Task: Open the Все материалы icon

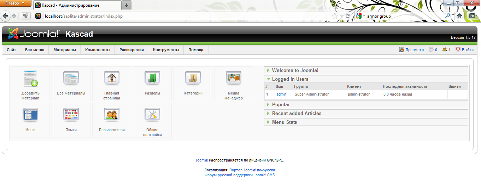Action: tap(71, 84)
